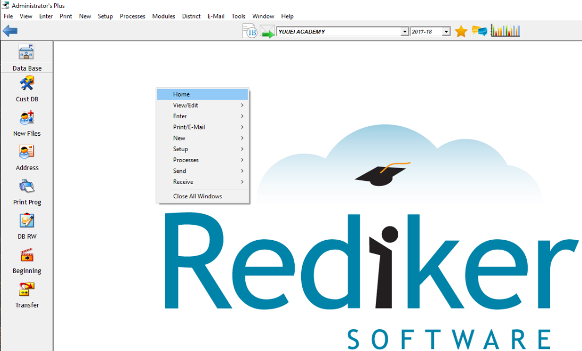Expand the Processes submenu in context menu
Image resolution: width=582 pixels, height=351 pixels.
tap(203, 160)
